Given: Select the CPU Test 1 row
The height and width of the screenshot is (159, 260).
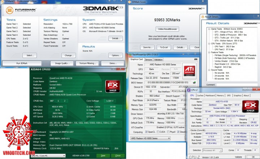Looking at the screenshot, I should pyautogui.click(x=225, y=47).
